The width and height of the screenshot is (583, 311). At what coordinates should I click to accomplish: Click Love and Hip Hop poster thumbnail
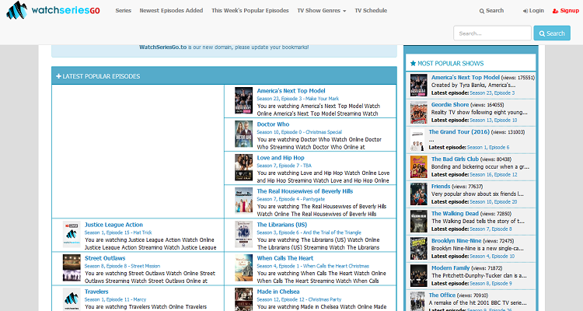click(243, 167)
